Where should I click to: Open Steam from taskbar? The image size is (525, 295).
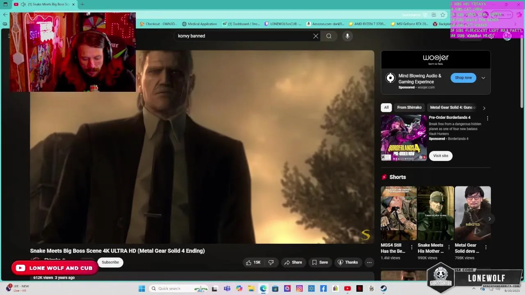click(x=383, y=288)
